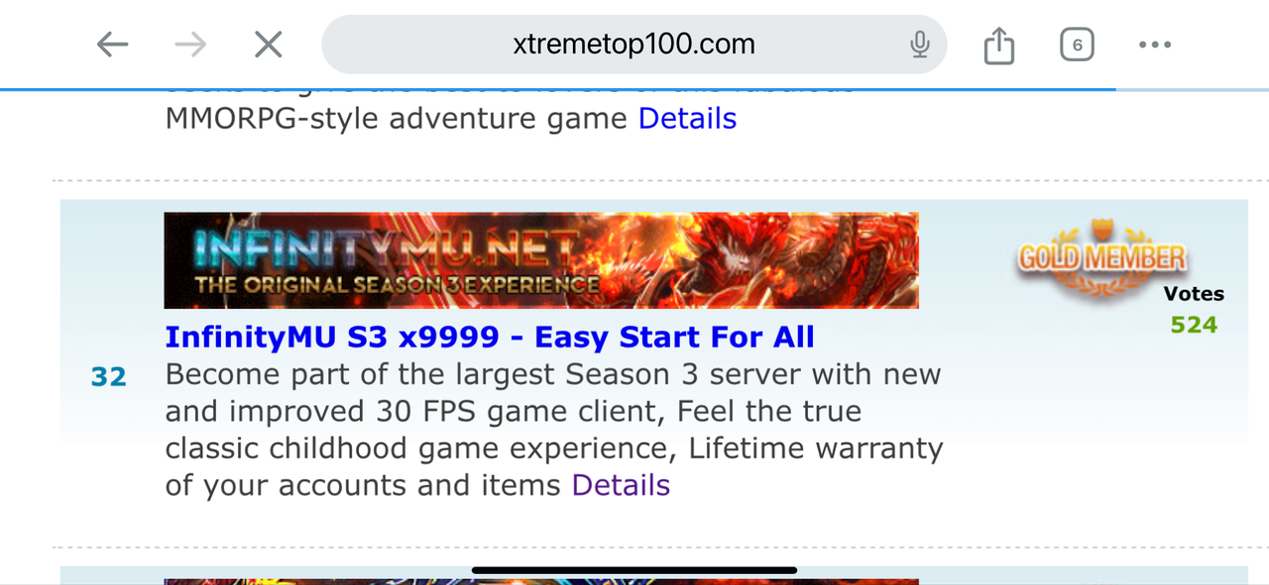This screenshot has height=585, width=1269.
Task: Go back using the left arrow
Action: (x=113, y=45)
